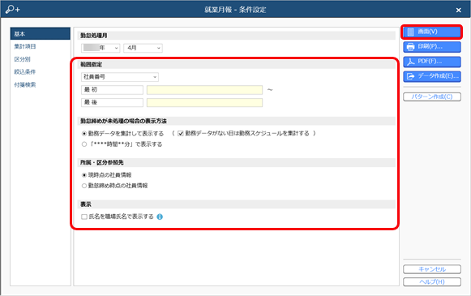Image resolution: width=471 pixels, height=296 pixels.
Task: Click the 最初 starting employee number field
Action: point(112,90)
